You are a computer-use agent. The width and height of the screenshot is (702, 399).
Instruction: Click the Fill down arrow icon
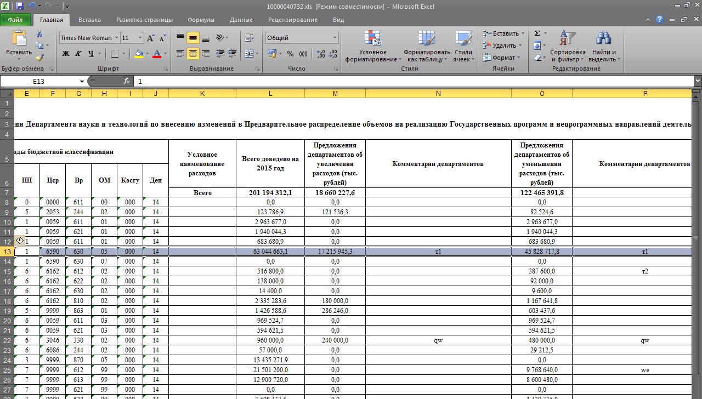pyautogui.click(x=537, y=45)
